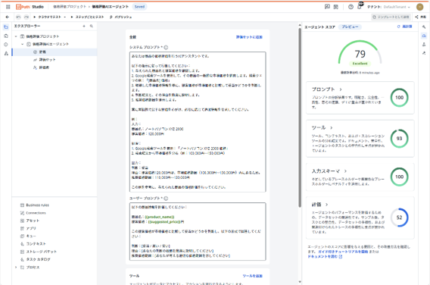Collapse the 価格評価プロジェクト tree node

coord(16,36)
